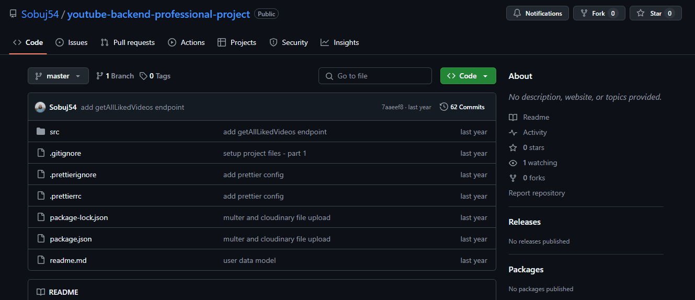This screenshot has width=695, height=300.
Task: Expand the green Code dropdown arrow
Action: click(x=485, y=76)
